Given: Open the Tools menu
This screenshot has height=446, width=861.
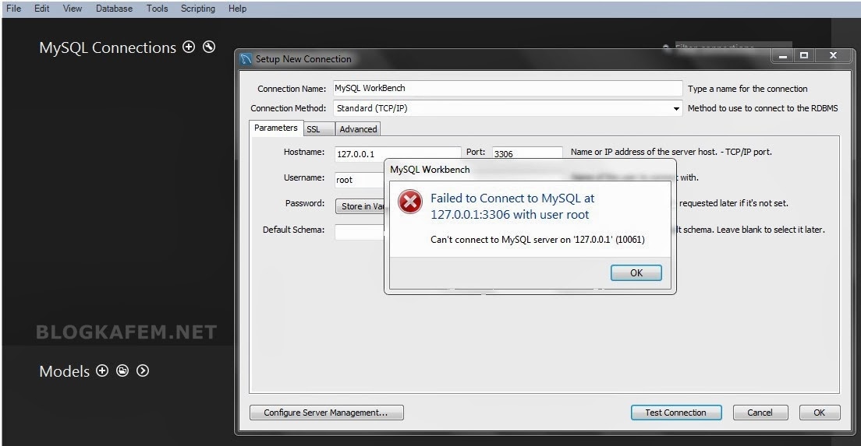Looking at the screenshot, I should (157, 9).
